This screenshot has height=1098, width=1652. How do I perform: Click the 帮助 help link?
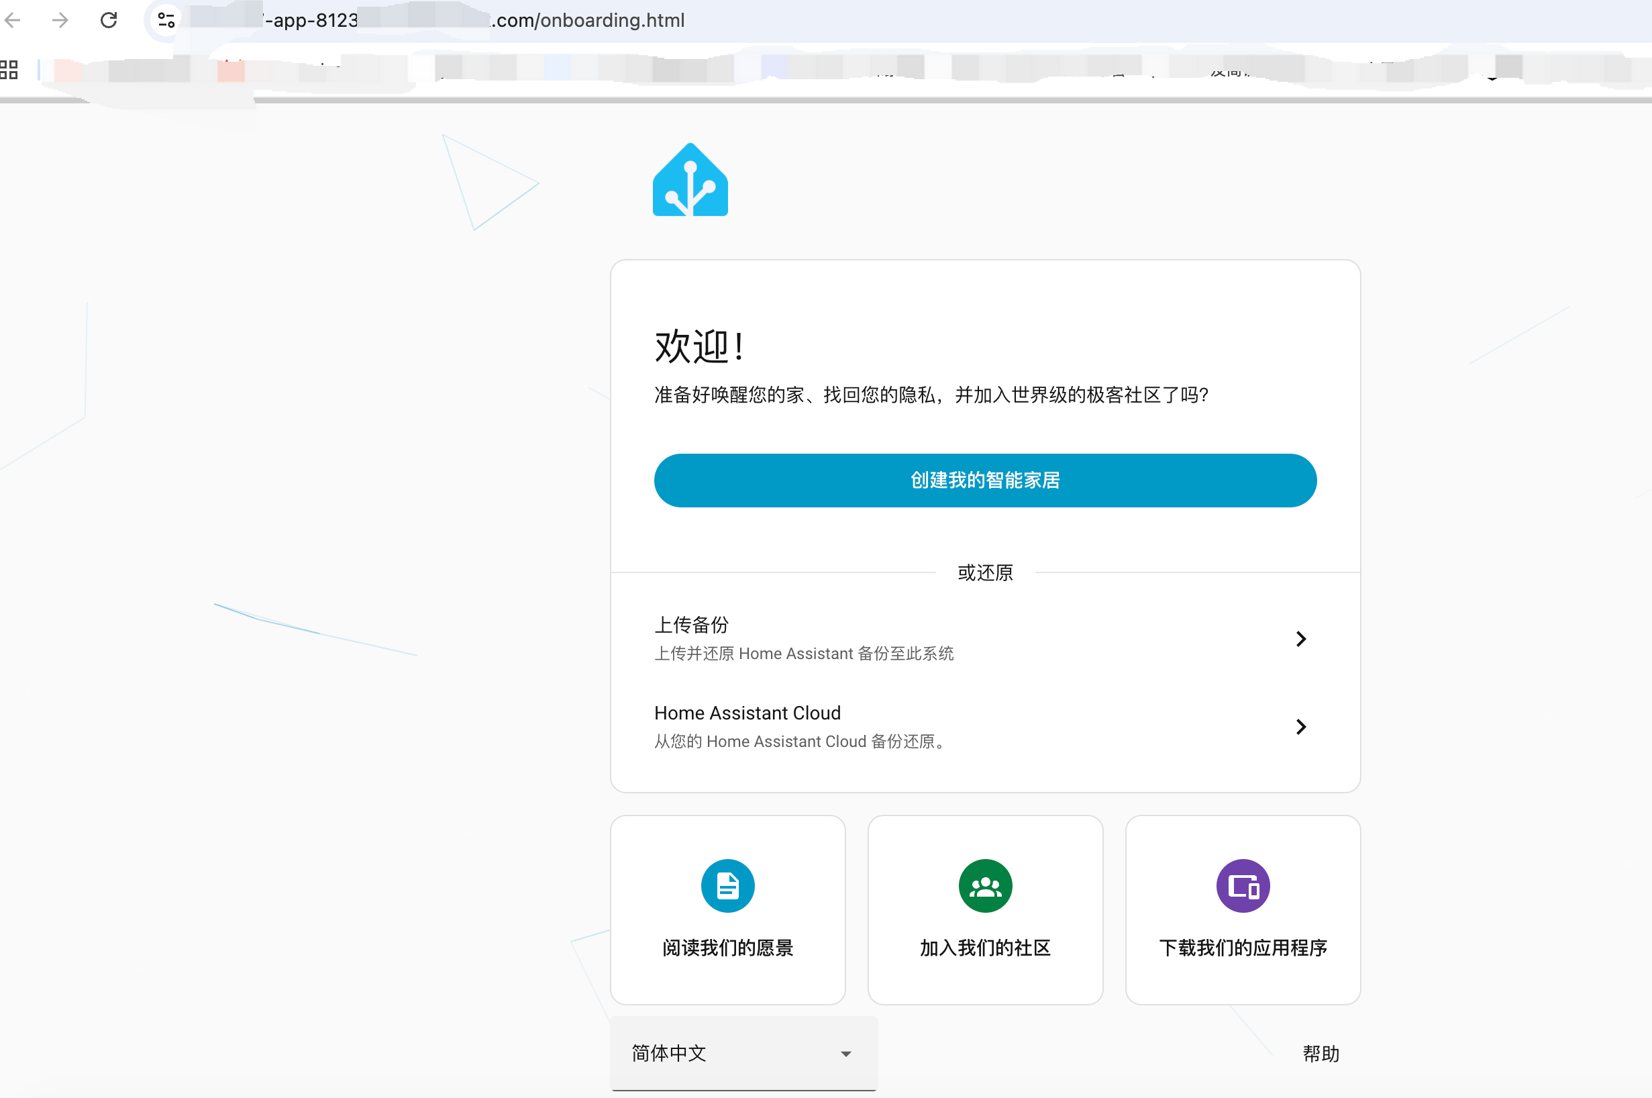[1321, 1054]
